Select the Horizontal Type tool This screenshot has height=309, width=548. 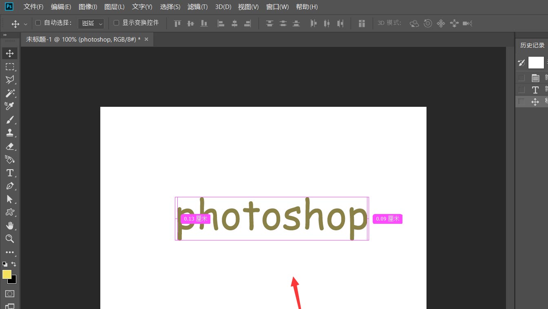10,173
